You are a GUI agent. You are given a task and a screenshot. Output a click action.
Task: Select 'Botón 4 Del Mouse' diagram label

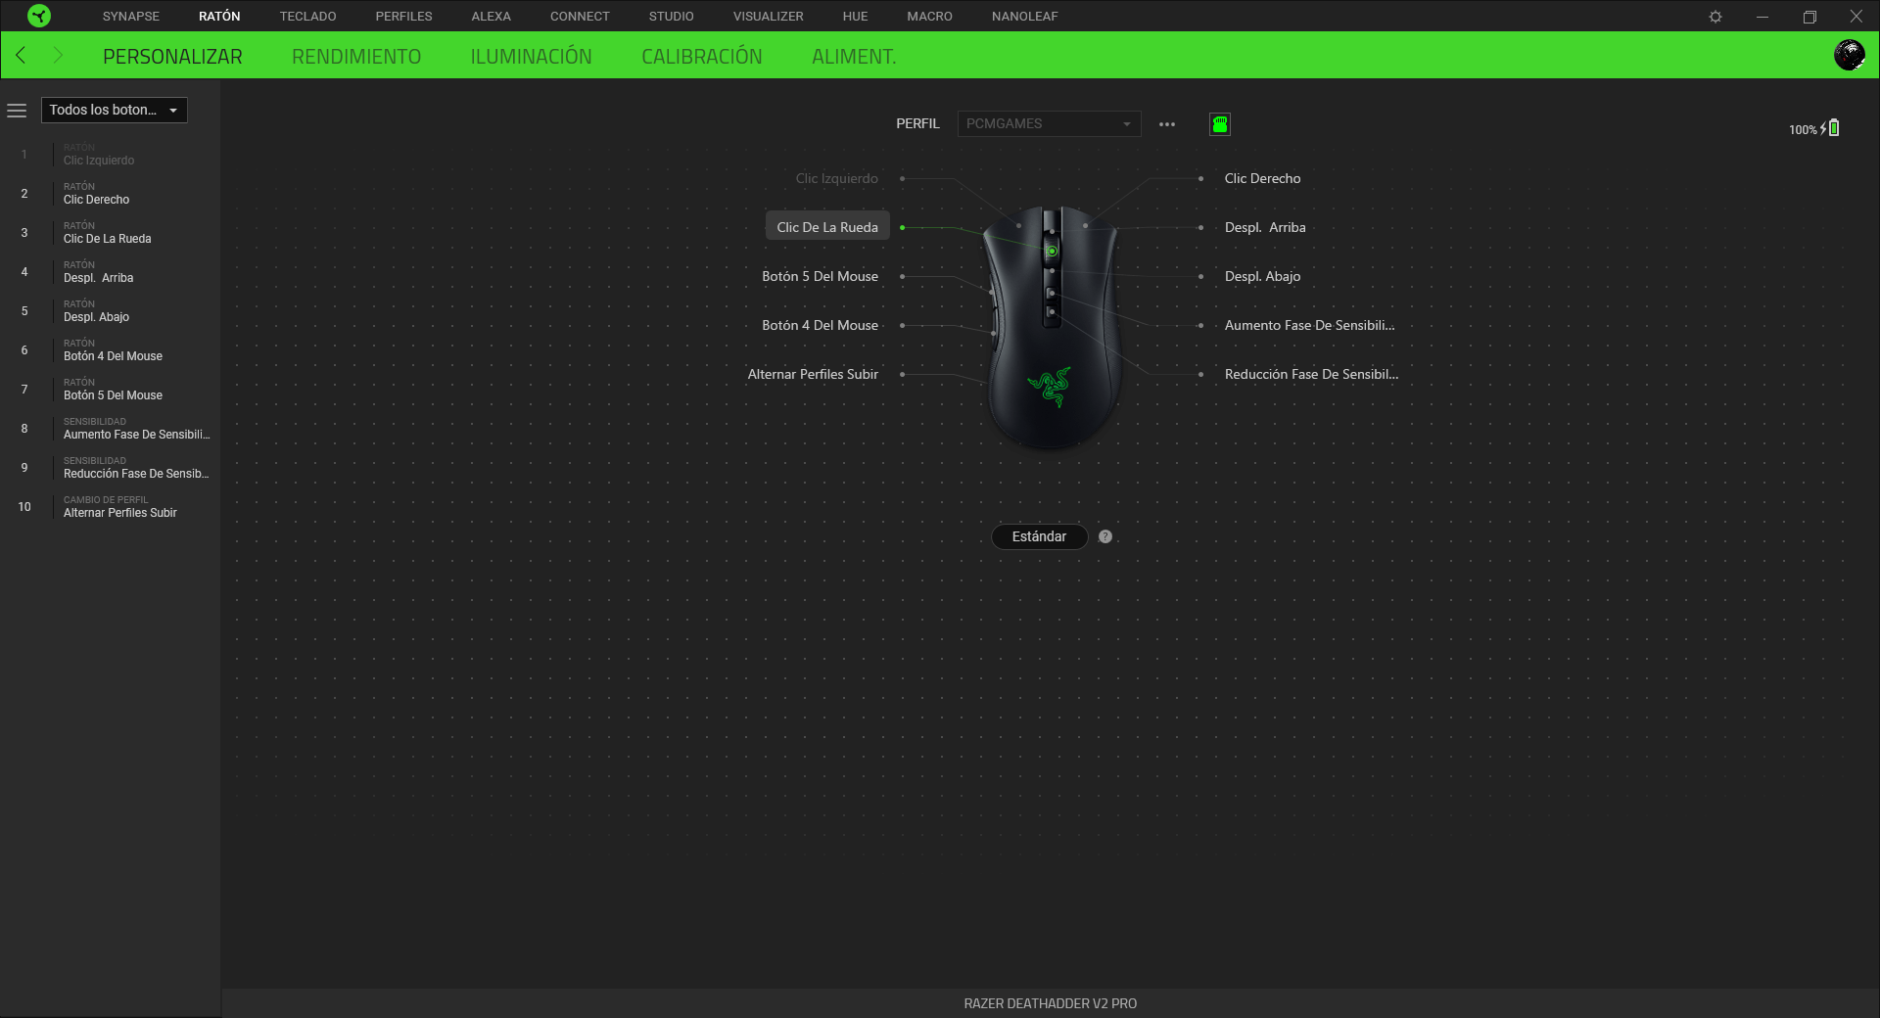pos(821,325)
